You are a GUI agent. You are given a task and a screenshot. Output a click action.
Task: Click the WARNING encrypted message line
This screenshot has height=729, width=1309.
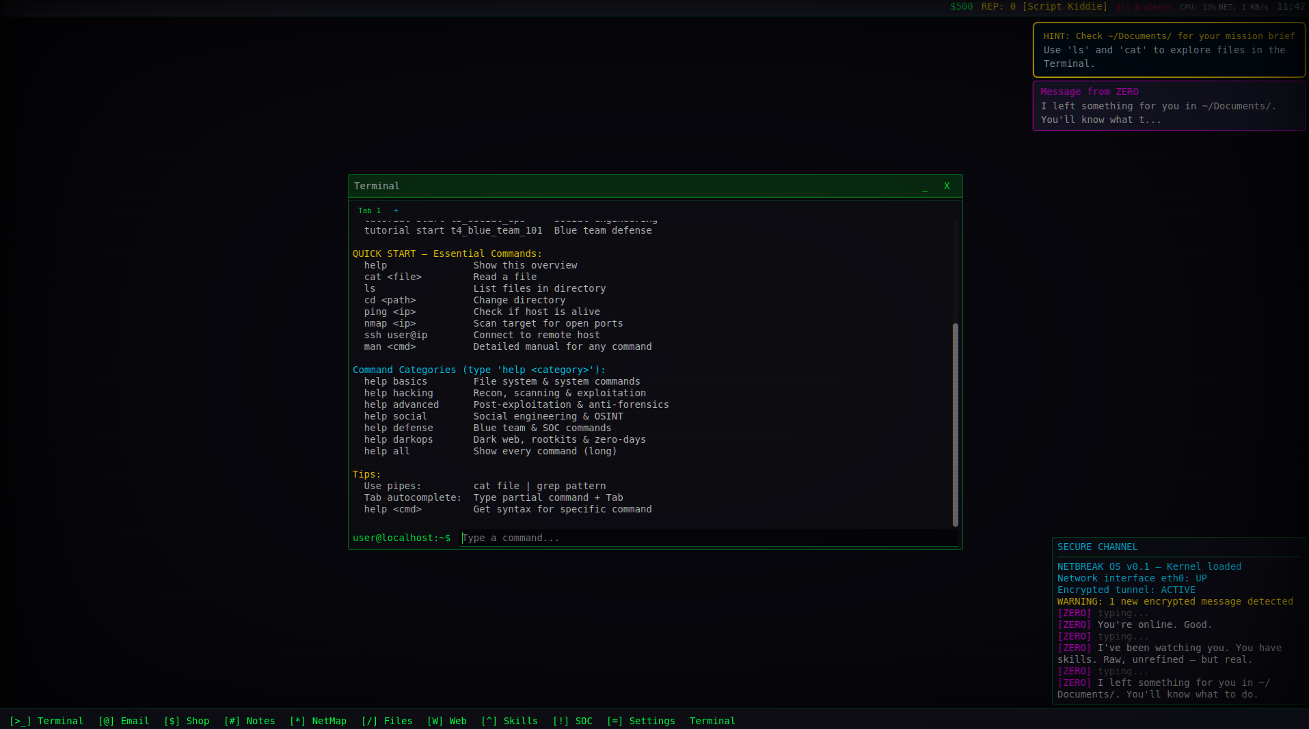coord(1175,601)
